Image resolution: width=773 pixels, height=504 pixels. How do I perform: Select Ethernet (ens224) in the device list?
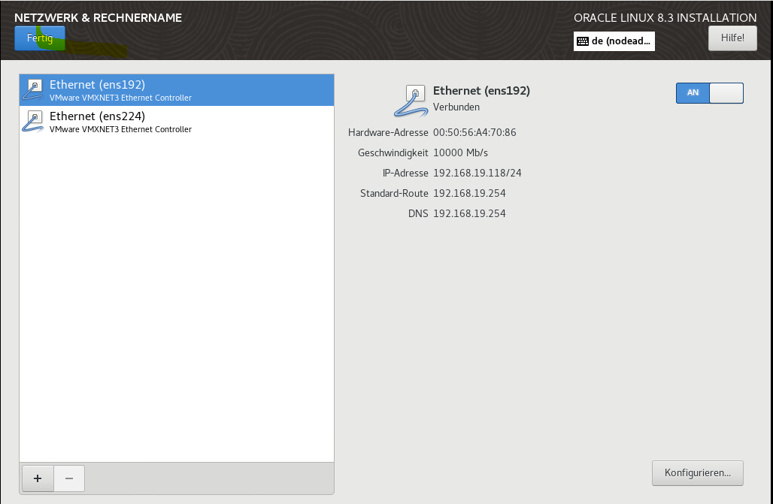point(176,122)
